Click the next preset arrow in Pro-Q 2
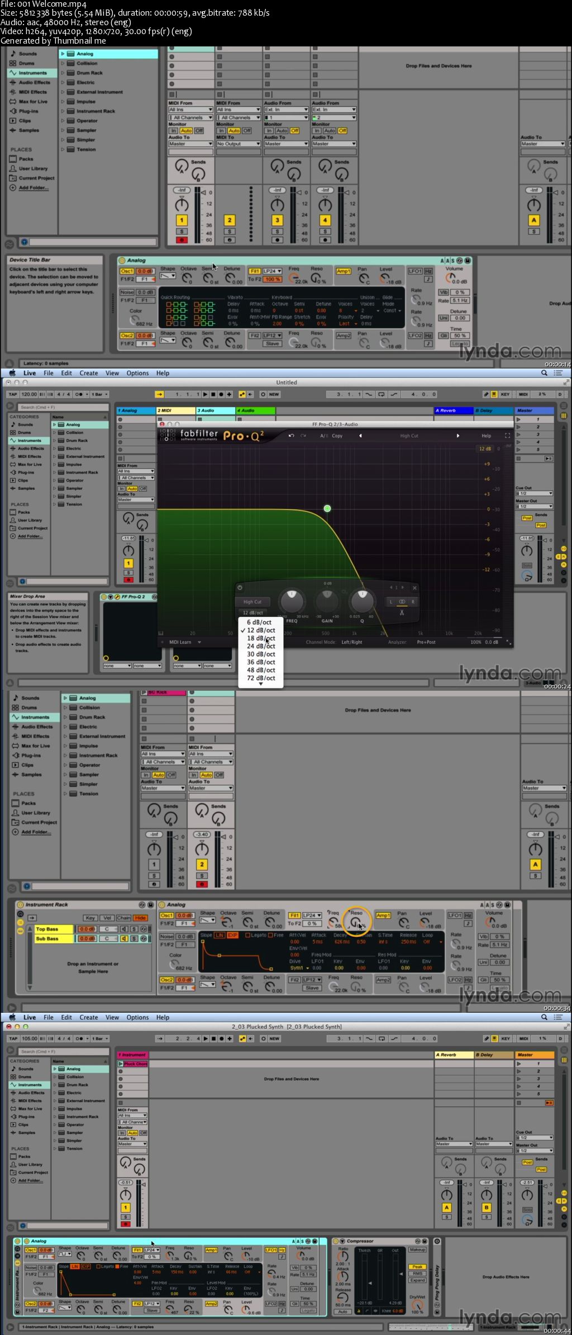This screenshot has height=1335, width=572. (x=458, y=436)
